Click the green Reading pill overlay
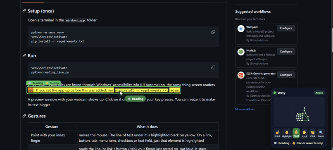Image resolution: width=333 pixels, height=150 pixels. [x=135, y=99]
